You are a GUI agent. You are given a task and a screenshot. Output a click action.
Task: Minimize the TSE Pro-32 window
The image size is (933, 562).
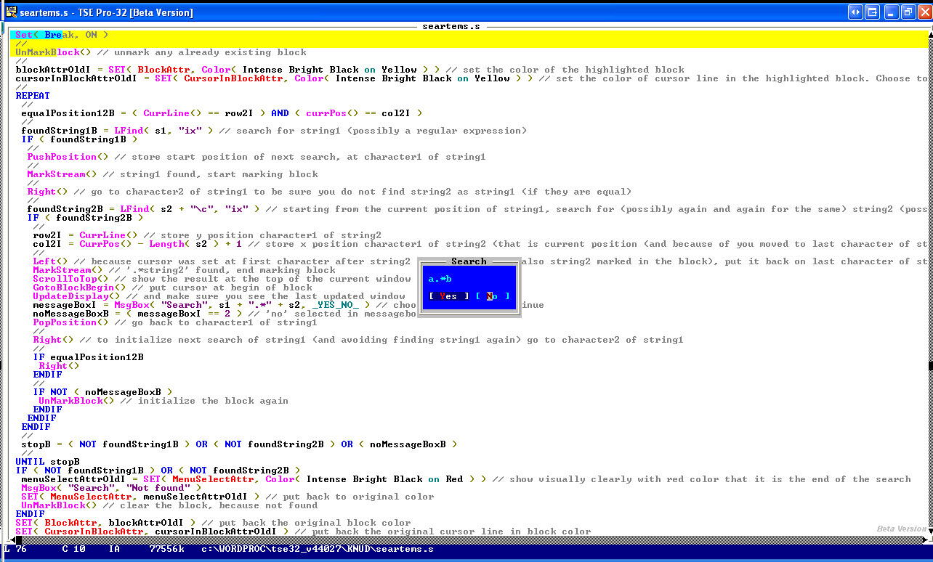(x=892, y=12)
